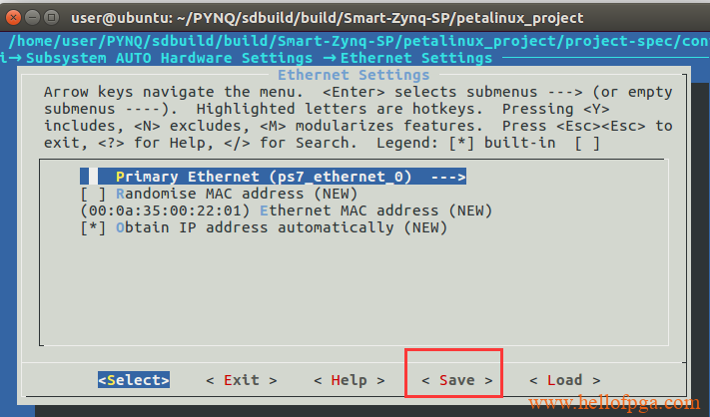Click the Subsystem AUTO Hardware Settings breadcrumb
This screenshot has width=710, height=417.
(x=170, y=58)
